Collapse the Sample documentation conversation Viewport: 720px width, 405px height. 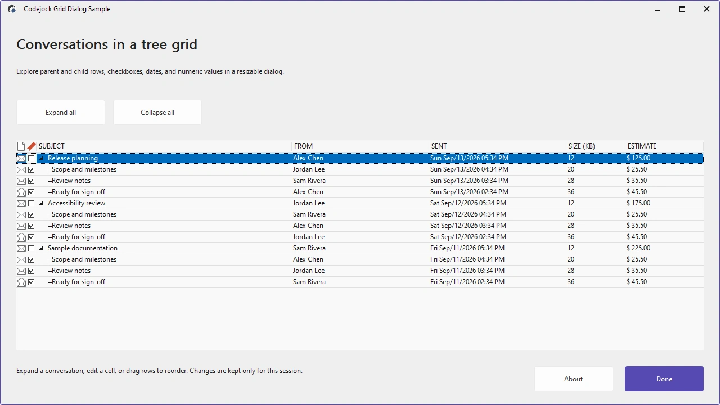tap(42, 249)
